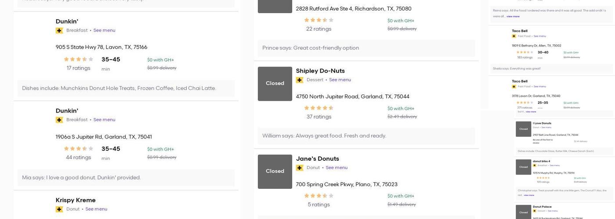Open See menu link for Shipley Do-Nuts

[340, 80]
